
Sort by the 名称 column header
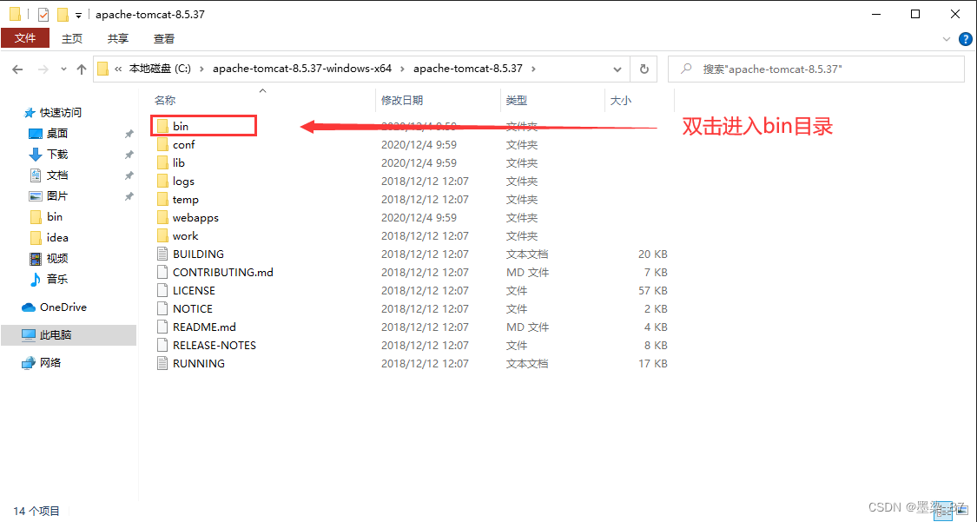click(x=164, y=100)
